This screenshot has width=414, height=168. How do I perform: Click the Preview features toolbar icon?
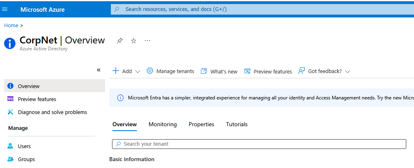[x=247, y=71]
